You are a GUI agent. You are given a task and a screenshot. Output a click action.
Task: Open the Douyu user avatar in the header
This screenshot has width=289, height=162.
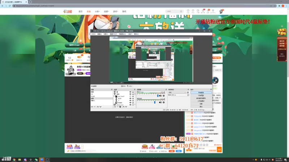pos(221,12)
